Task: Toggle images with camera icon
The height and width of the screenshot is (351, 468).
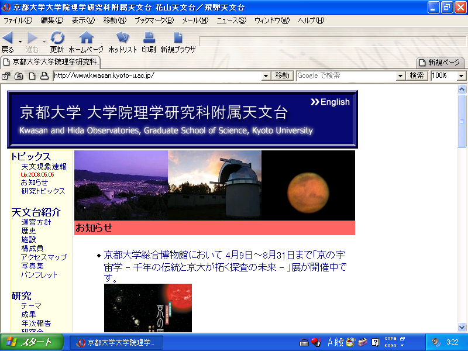Action: (19, 76)
